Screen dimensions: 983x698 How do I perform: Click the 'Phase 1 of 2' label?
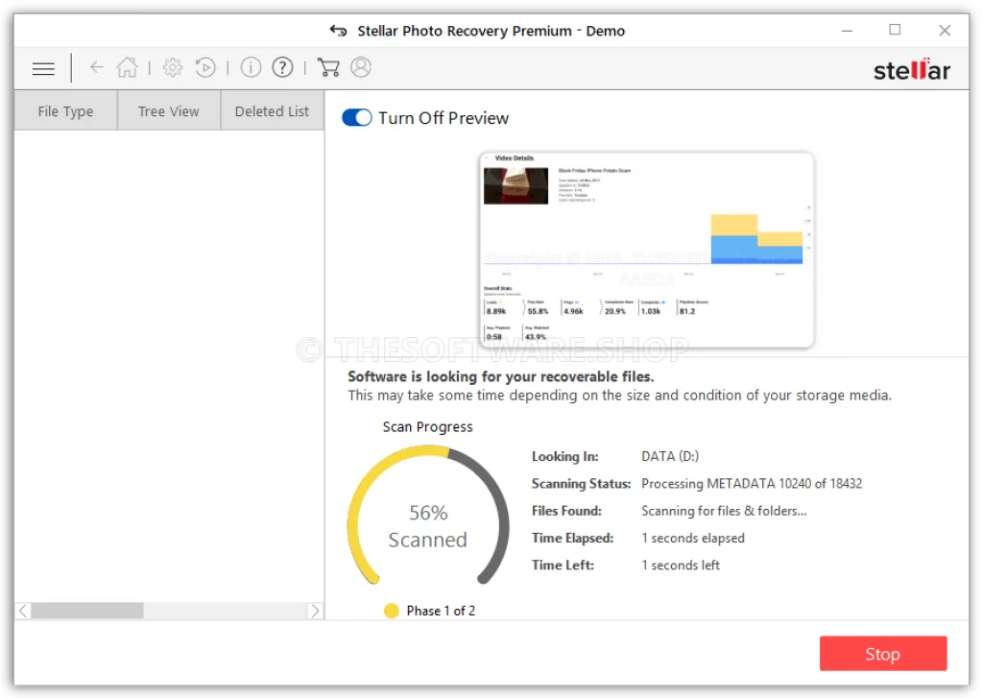pos(441,611)
